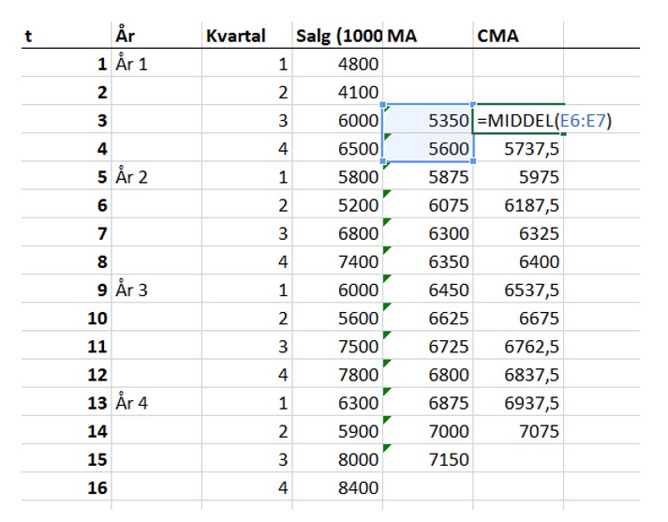Image resolution: width=668 pixels, height=522 pixels.
Task: Click the CMA cell showing 6937,5
Action: coord(518,404)
